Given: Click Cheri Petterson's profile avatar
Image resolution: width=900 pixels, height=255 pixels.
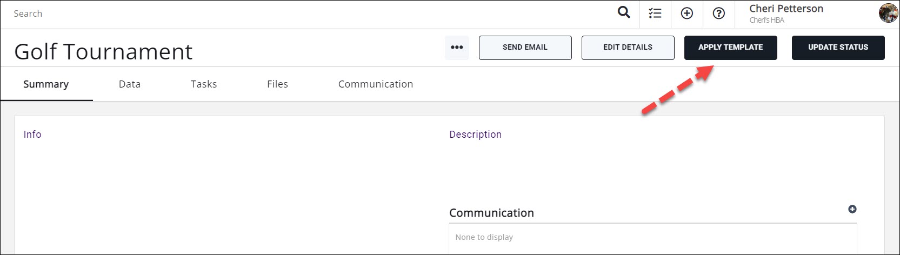Looking at the screenshot, I should [888, 13].
